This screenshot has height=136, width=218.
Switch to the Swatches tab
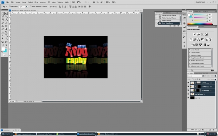(198, 11)
